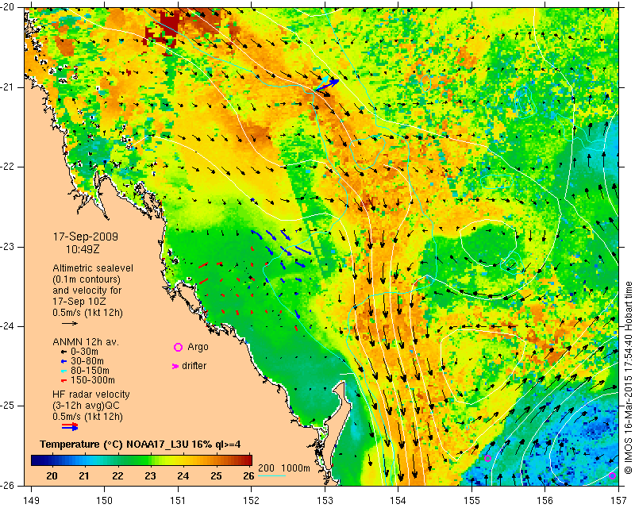635x508 pixels.
Task: Click the 'HF radar velocity' text
Action: [x=91, y=394]
